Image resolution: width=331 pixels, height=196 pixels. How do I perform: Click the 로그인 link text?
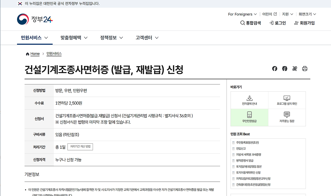[x=280, y=23]
